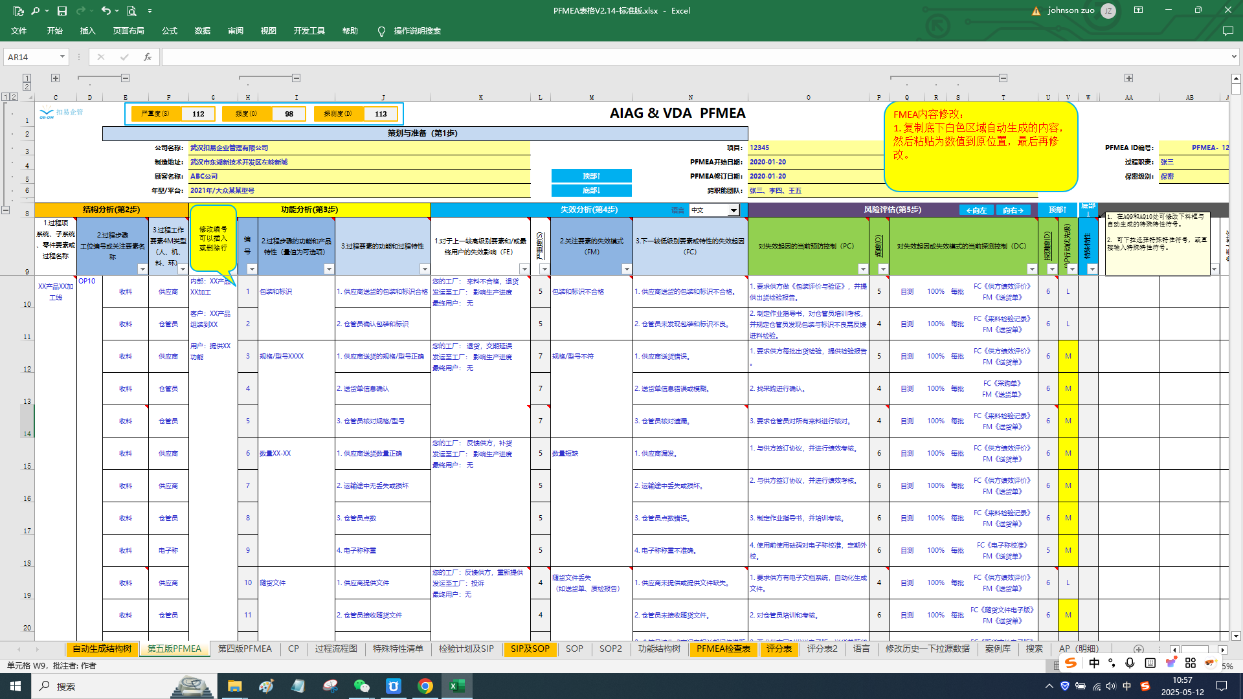Image resolution: width=1243 pixels, height=699 pixels.
Task: Open the comments icon at ribbon right
Action: click(1227, 31)
